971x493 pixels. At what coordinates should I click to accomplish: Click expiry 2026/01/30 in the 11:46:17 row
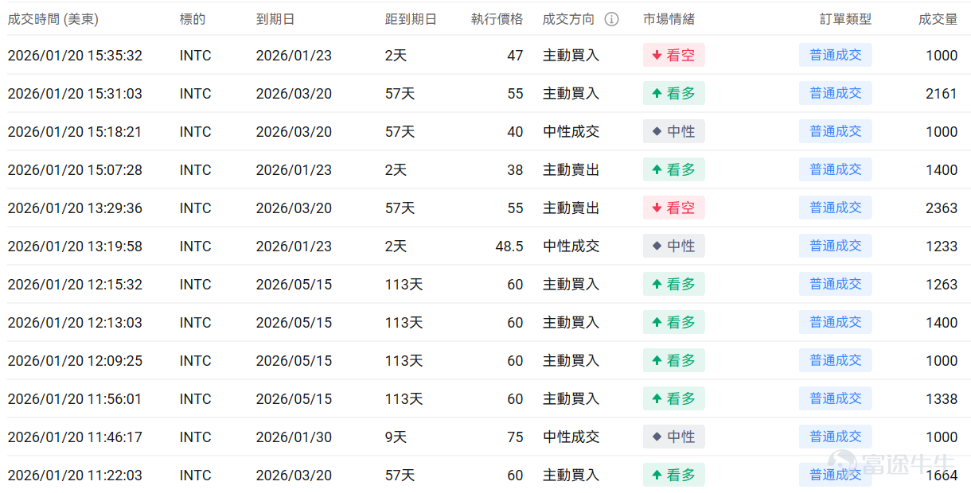(x=294, y=437)
